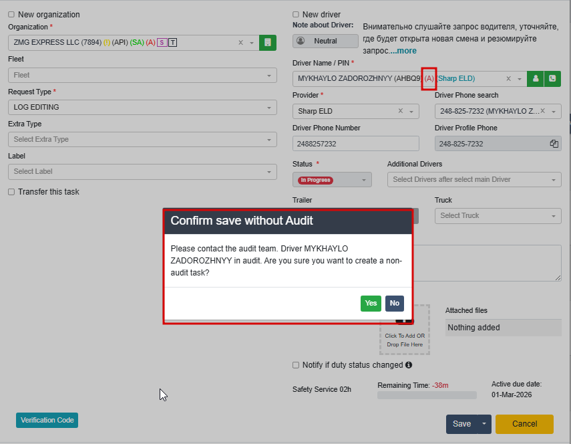
Task: Click No in the Confirm save dialog
Action: coord(395,304)
